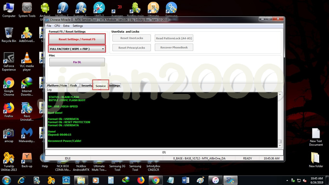Click 'Elapsed: 00:00:15' log line

(60, 135)
